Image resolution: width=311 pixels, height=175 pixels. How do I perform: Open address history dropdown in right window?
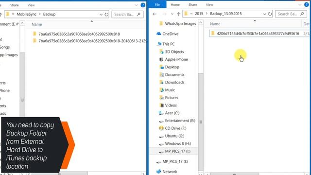264,14
